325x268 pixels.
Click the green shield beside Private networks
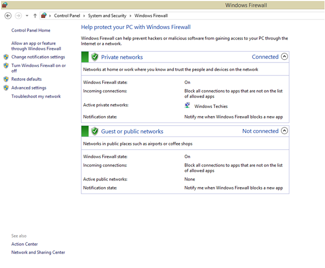pos(95,57)
